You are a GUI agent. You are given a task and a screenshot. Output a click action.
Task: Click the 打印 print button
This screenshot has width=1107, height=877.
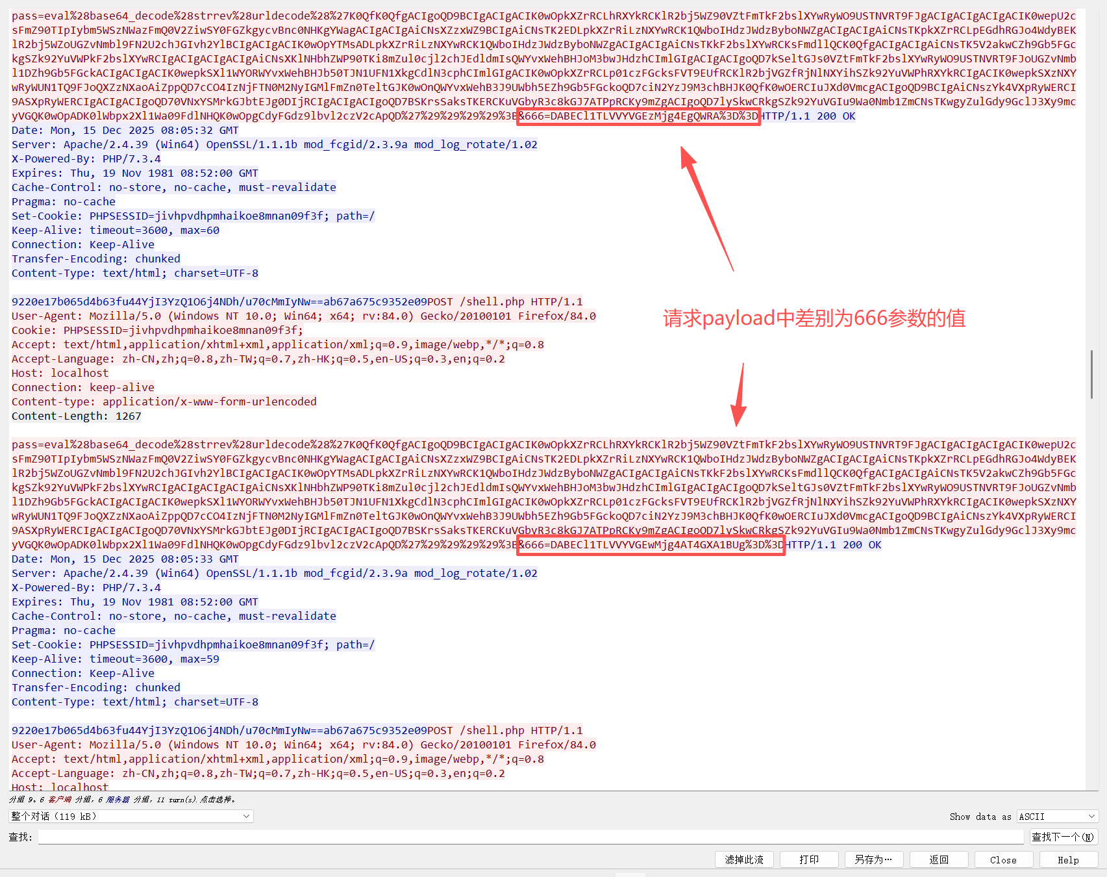809,859
